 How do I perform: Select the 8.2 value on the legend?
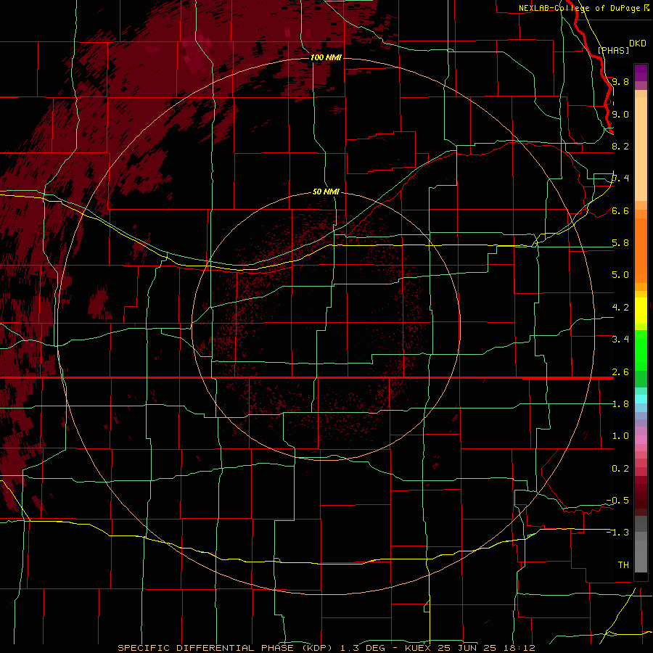pos(620,146)
